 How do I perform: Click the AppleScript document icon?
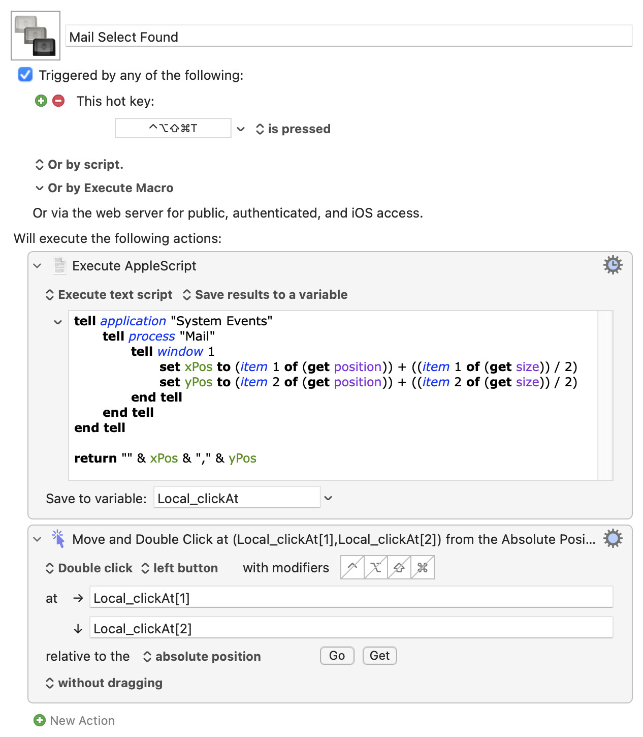click(60, 266)
